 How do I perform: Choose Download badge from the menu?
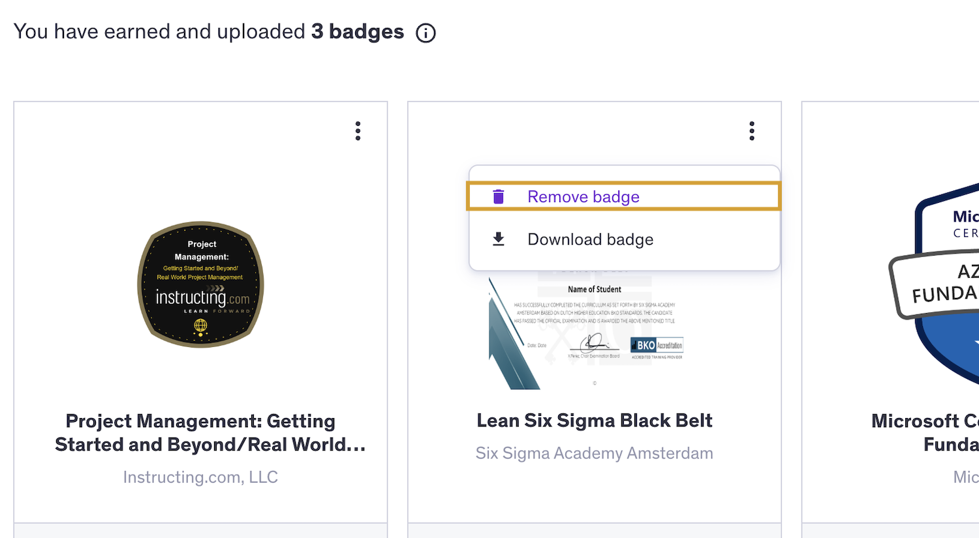590,239
